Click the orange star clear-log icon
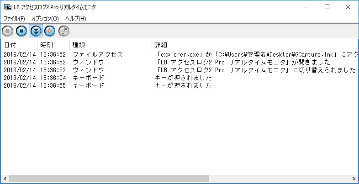Viewport: 359px width, 184px height. coord(50,31)
